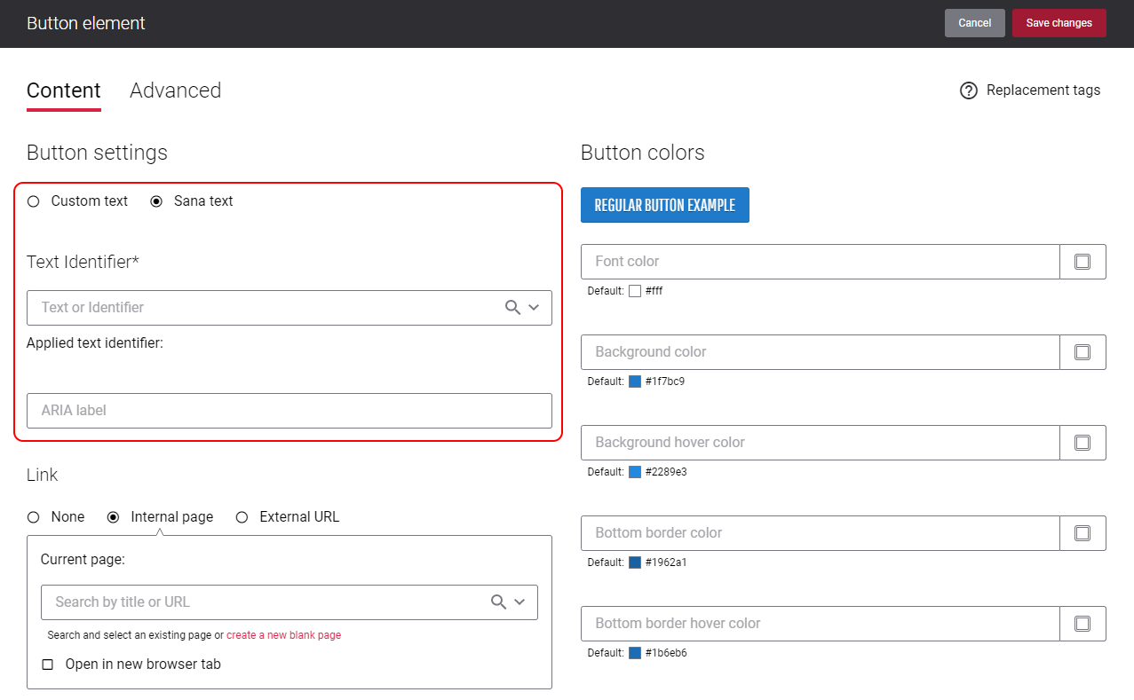Expand the page search dropdown chevron

(x=519, y=602)
